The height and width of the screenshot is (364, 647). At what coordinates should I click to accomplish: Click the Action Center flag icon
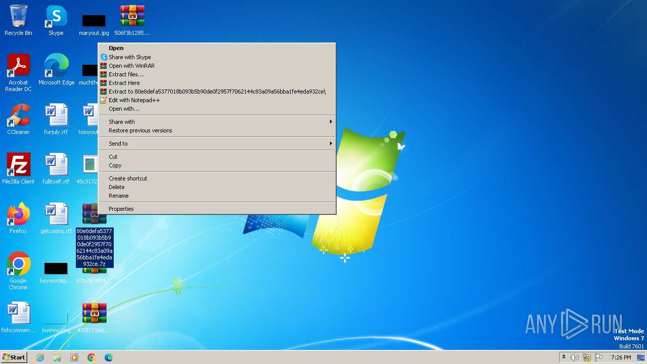[599, 357]
